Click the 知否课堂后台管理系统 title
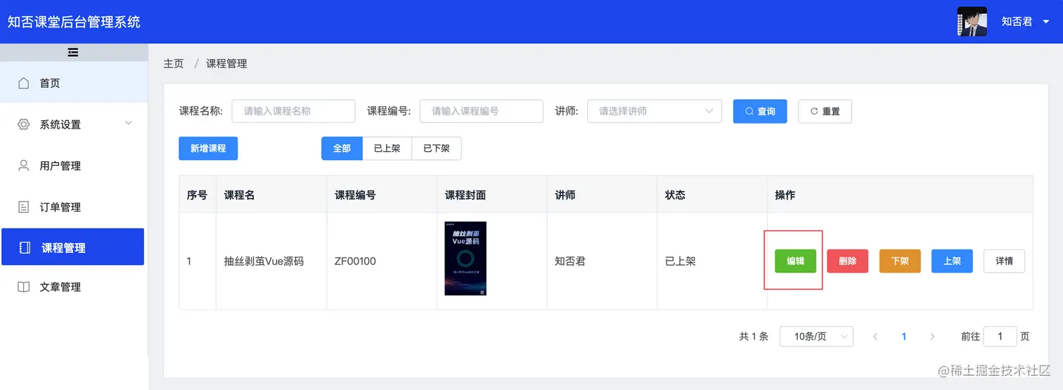This screenshot has height=390, width=1063. pos(74,22)
